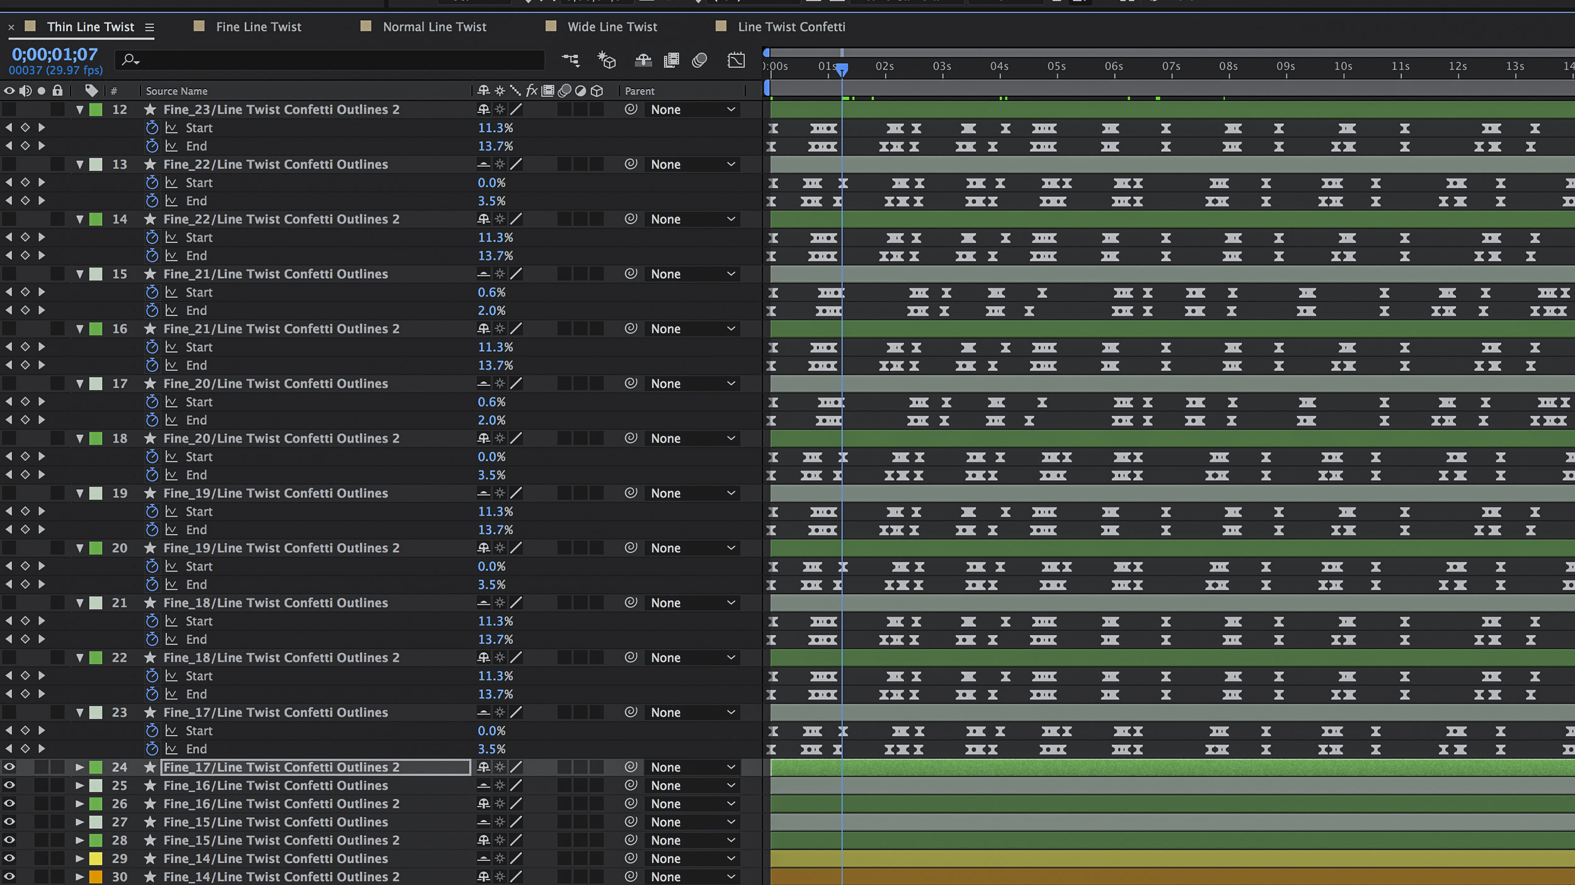
Task: Collapse layer 12 properties
Action: click(79, 110)
